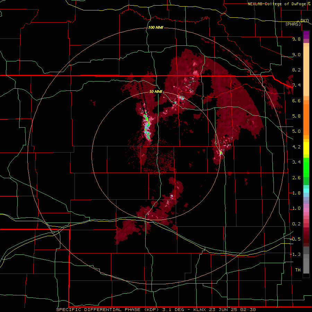The height and width of the screenshot is (312, 312).
Task: Click the 2.6 scale label
Action: point(296,178)
